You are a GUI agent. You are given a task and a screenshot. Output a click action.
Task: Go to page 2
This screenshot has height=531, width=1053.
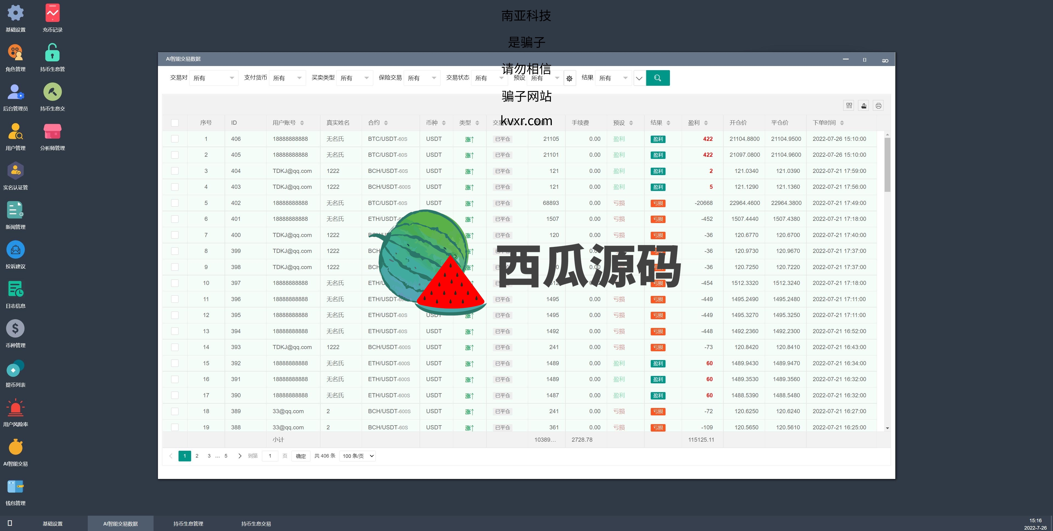point(197,456)
